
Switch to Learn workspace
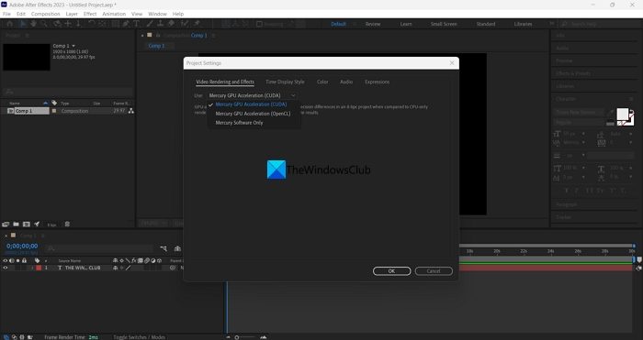(406, 24)
